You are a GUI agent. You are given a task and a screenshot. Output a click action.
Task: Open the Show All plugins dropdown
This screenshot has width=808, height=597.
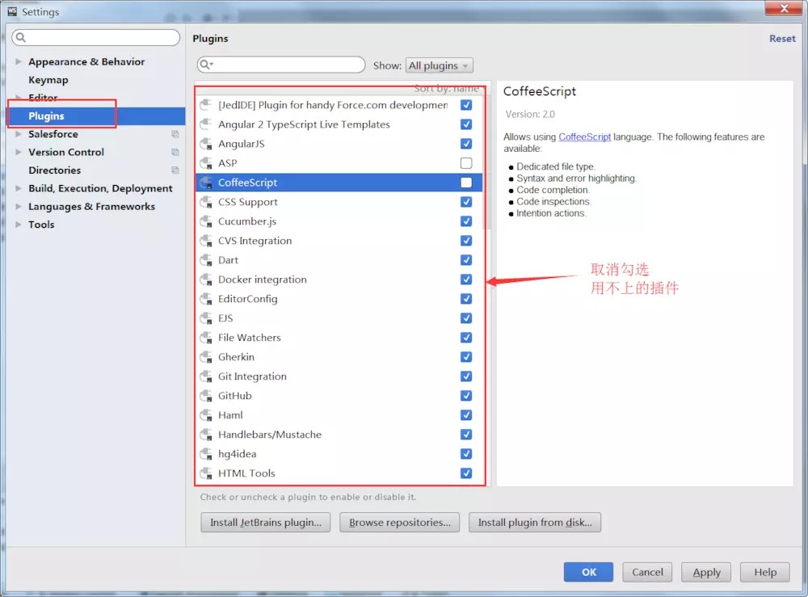(439, 65)
